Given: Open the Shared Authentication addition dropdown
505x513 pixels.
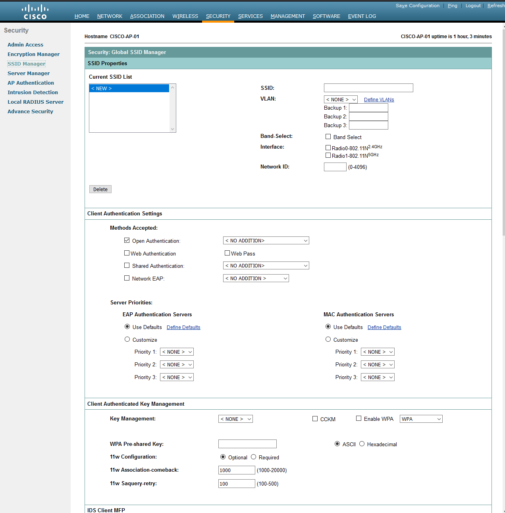Looking at the screenshot, I should point(266,265).
